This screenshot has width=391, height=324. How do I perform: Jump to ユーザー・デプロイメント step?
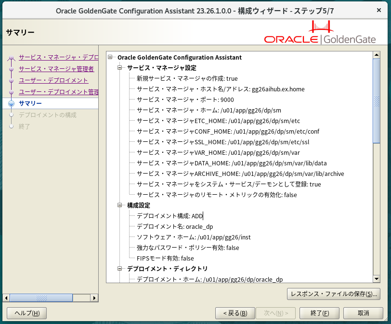pyautogui.click(x=53, y=81)
